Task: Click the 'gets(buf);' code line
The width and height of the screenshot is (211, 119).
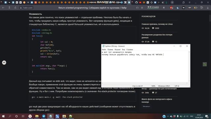Action: pyautogui.click(x=45, y=48)
